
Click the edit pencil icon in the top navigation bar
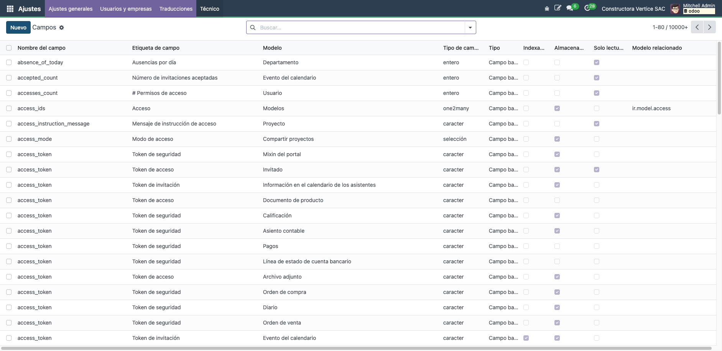click(558, 8)
